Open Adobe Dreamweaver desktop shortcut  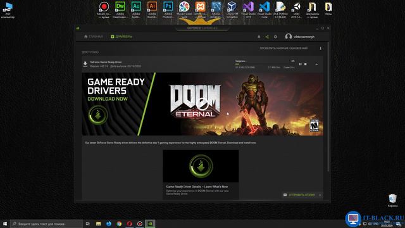coord(120,10)
